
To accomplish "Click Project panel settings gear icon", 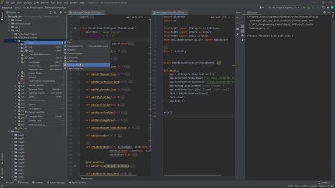I will coord(61,13).
